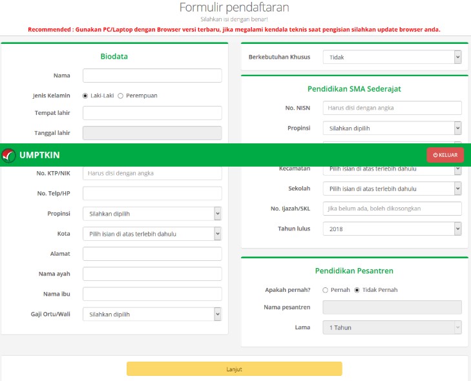This screenshot has height=381, width=471.
Task: Click the Nama pesantren input field
Action: click(x=392, y=307)
